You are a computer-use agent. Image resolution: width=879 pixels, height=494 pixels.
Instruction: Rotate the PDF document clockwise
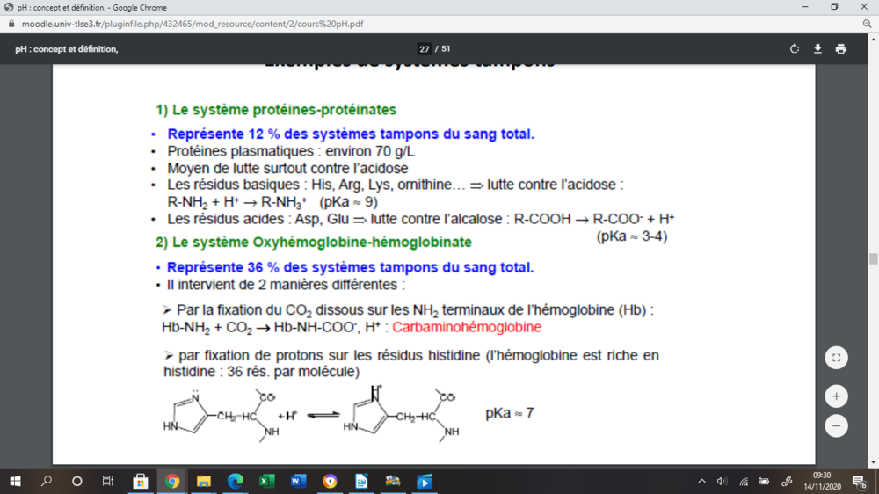[x=795, y=49]
